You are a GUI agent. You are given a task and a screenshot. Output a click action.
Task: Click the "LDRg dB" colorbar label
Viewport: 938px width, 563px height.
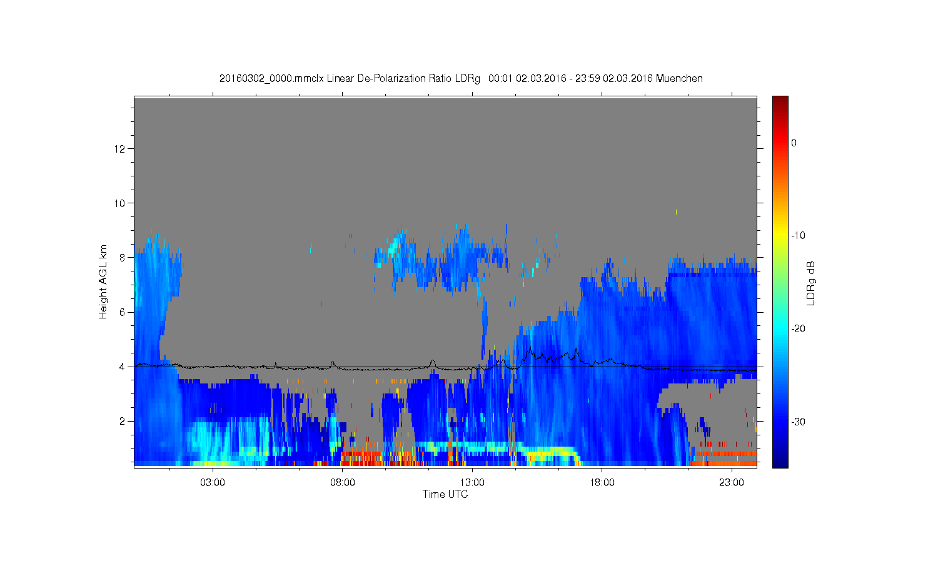point(810,283)
